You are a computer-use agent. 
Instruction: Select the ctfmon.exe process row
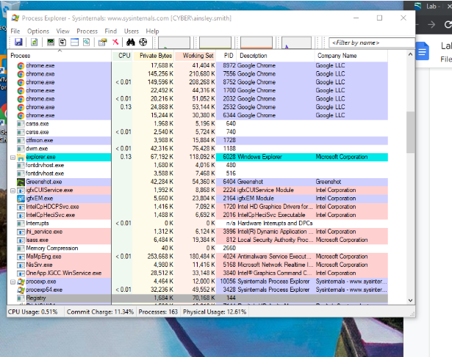[198, 140]
